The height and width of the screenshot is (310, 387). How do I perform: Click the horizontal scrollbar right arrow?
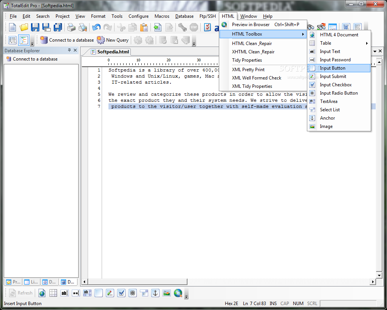373,282
